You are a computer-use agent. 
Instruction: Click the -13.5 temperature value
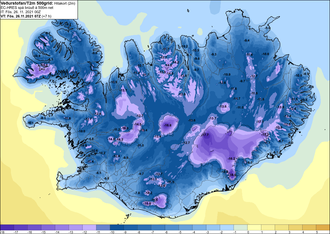(x=162, y=72)
